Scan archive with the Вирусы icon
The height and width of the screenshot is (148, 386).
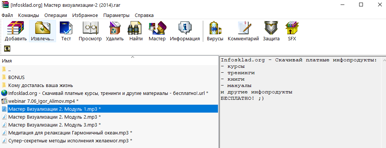pos(215,28)
